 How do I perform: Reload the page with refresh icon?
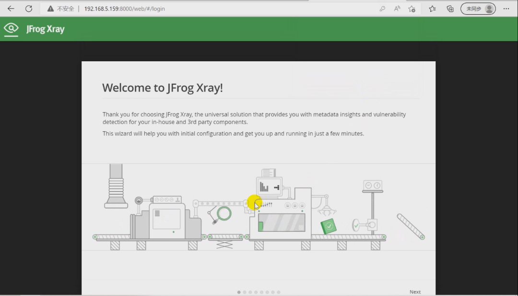(30, 8)
